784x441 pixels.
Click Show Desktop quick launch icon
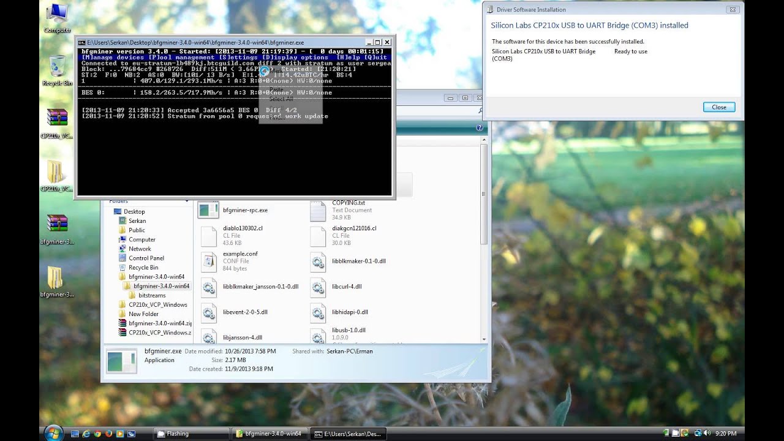75,434
